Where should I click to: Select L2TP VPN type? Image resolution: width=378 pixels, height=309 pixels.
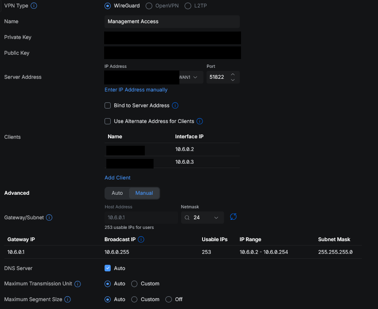(188, 6)
